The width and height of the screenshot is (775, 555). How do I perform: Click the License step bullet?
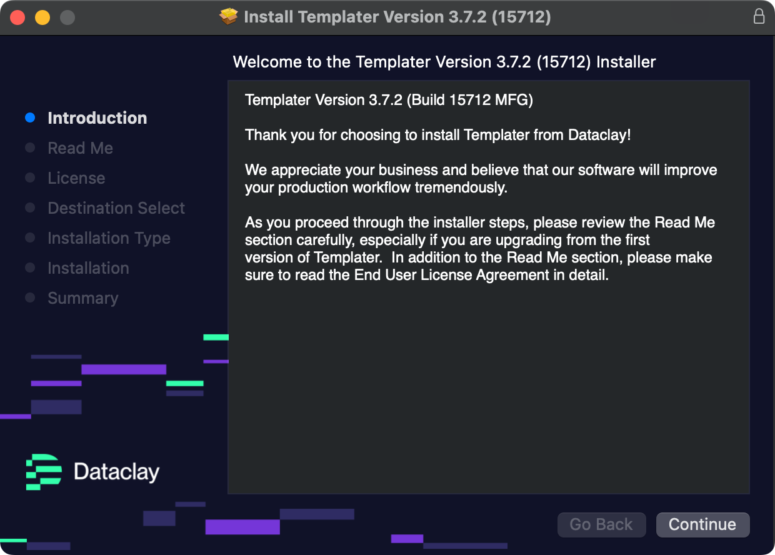(x=30, y=177)
